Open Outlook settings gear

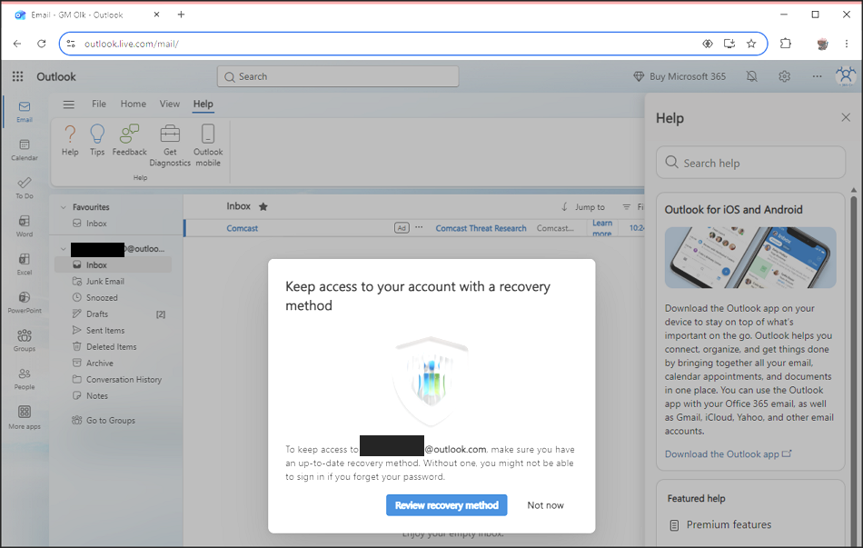tap(784, 76)
